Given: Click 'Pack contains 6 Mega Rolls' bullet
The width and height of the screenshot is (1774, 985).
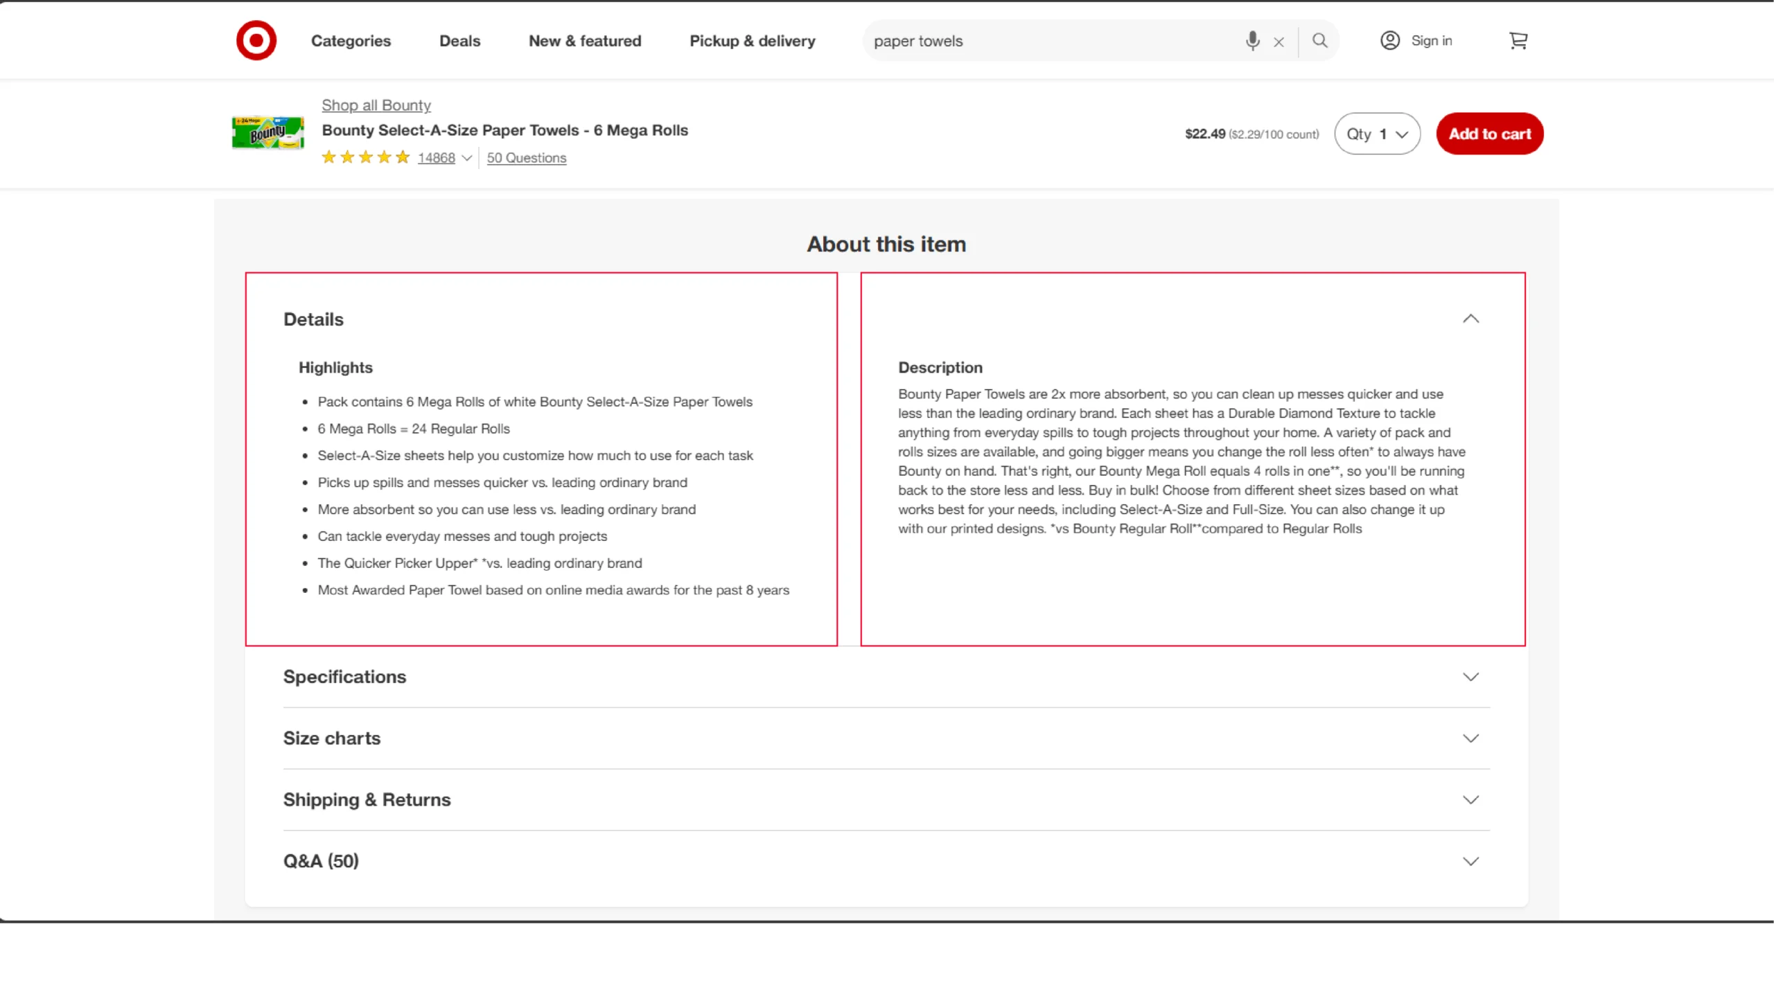Looking at the screenshot, I should coord(535,402).
